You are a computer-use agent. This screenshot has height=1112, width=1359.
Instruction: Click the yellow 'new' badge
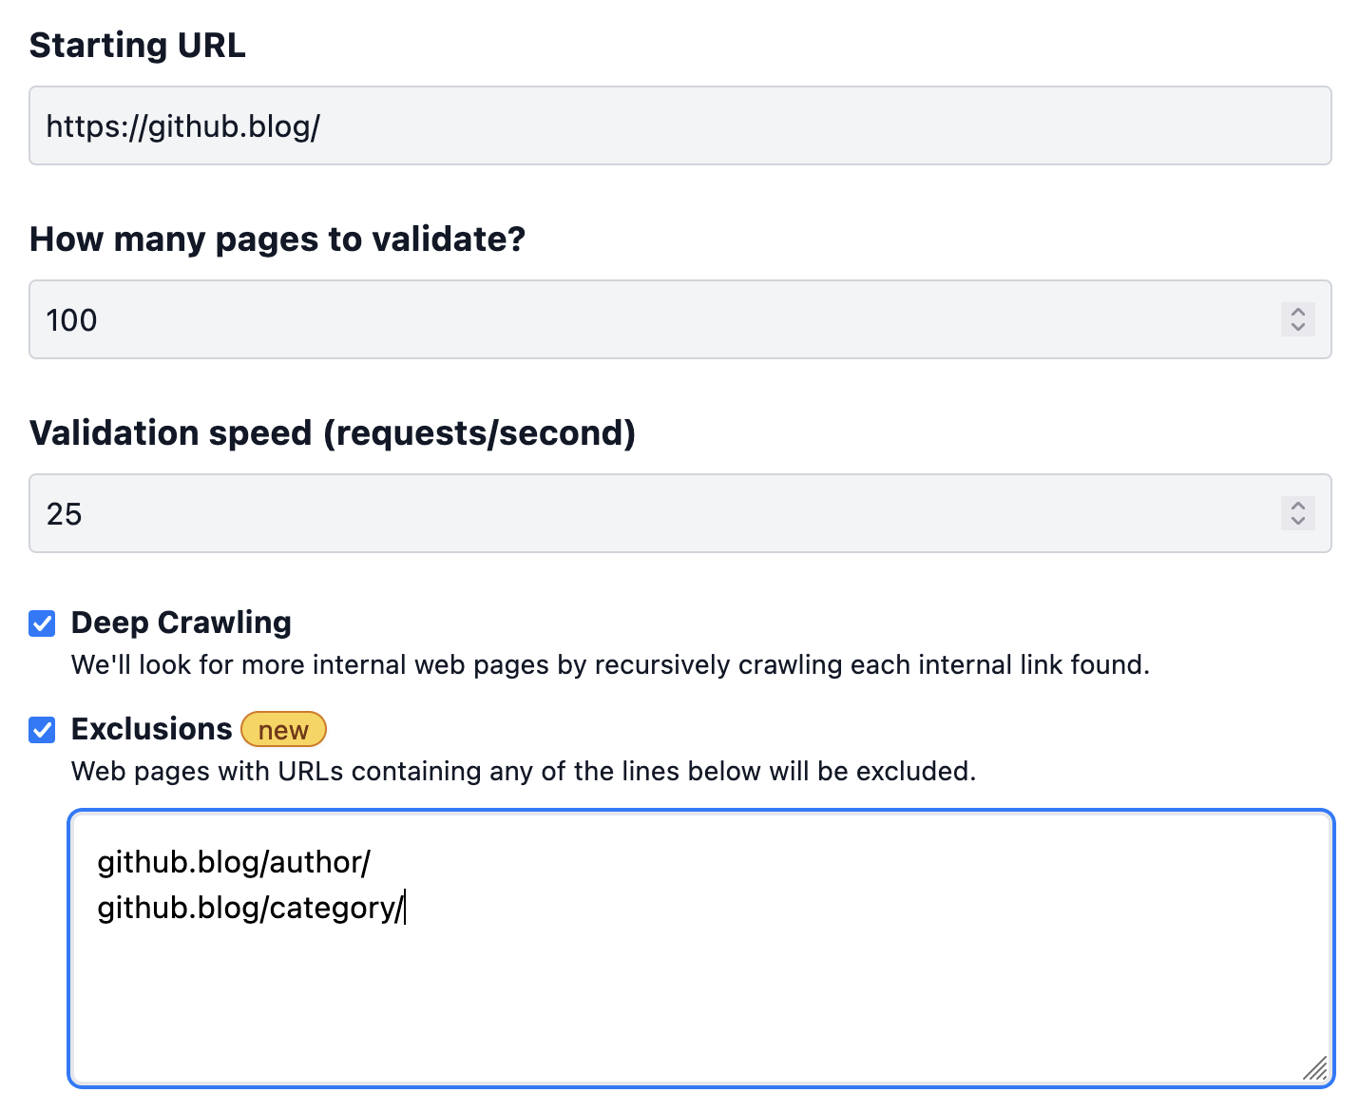coord(283,730)
